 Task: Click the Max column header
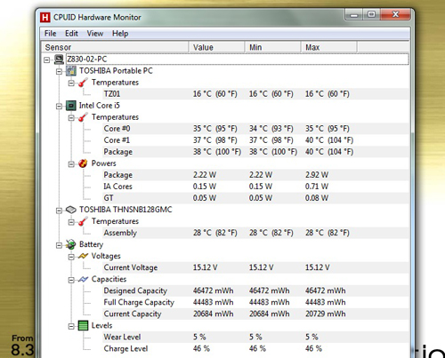pos(329,47)
